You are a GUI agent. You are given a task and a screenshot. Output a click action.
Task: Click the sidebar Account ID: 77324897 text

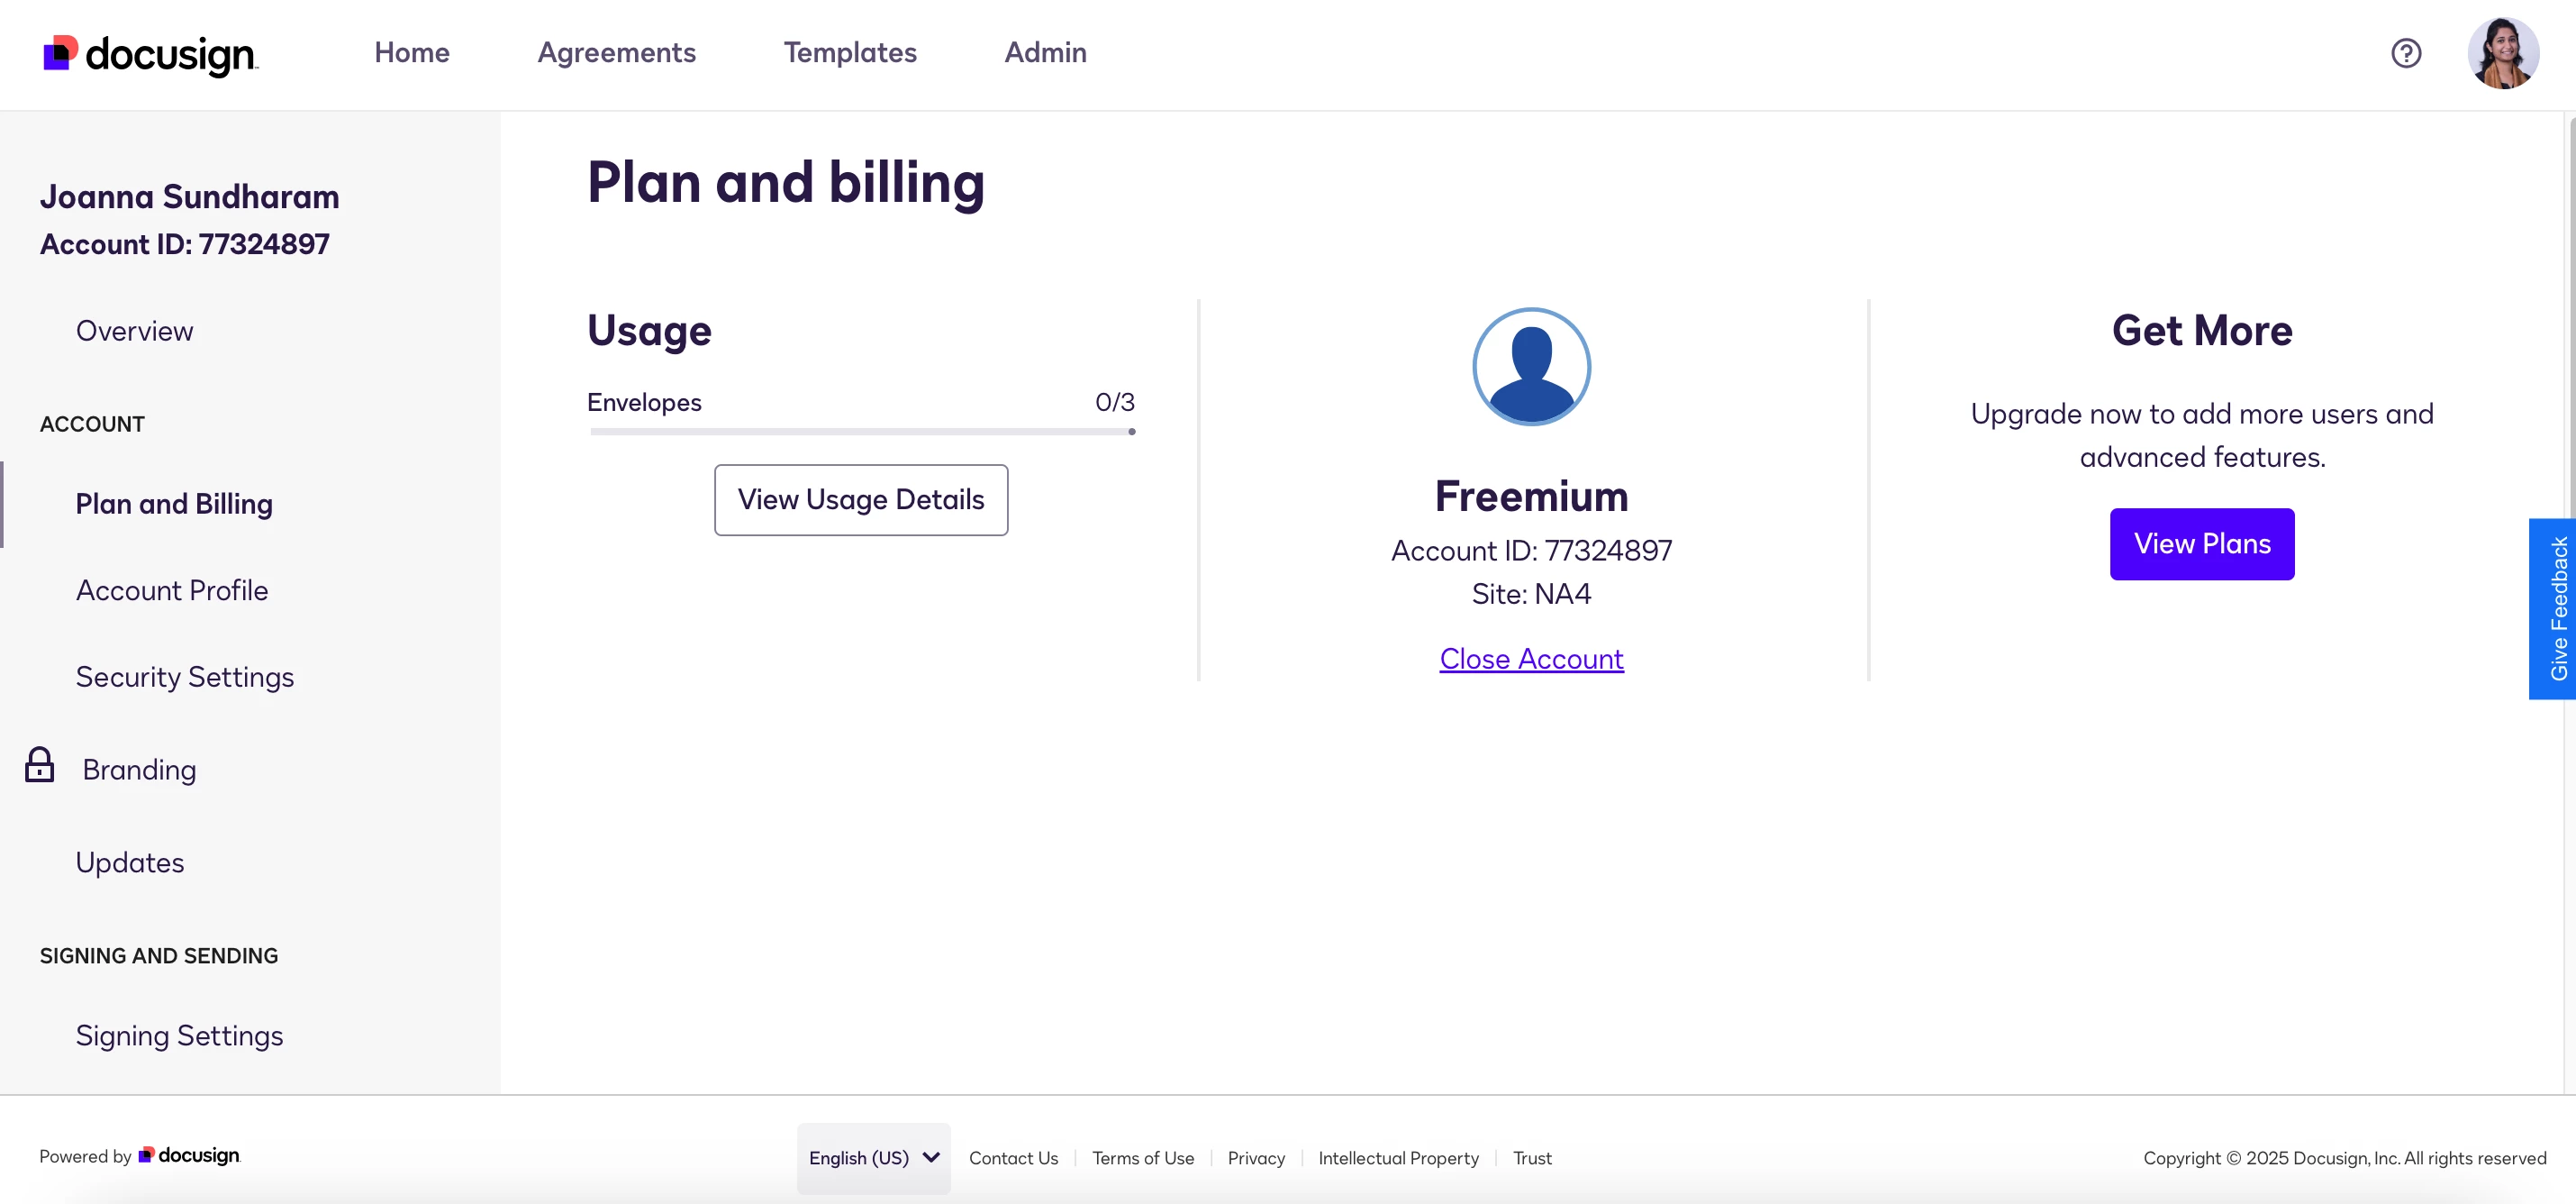(x=184, y=244)
